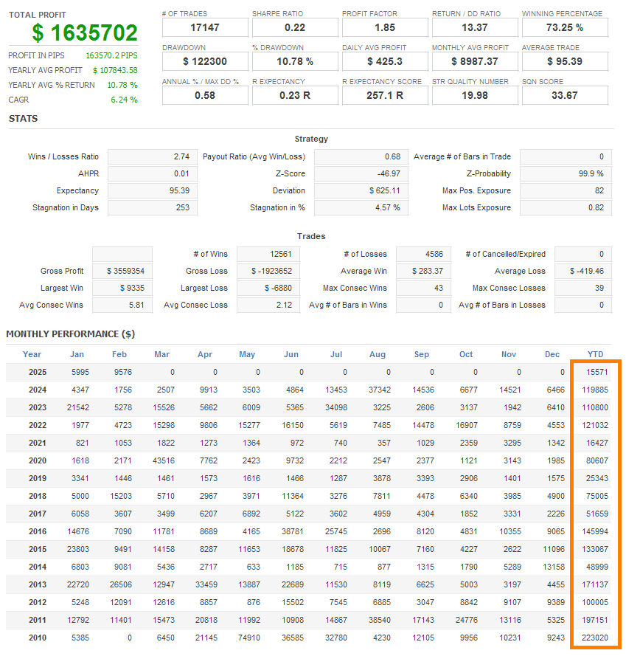The height and width of the screenshot is (656, 626).
Task: Click the Max Consec Losses field 39
Action: 583,289
